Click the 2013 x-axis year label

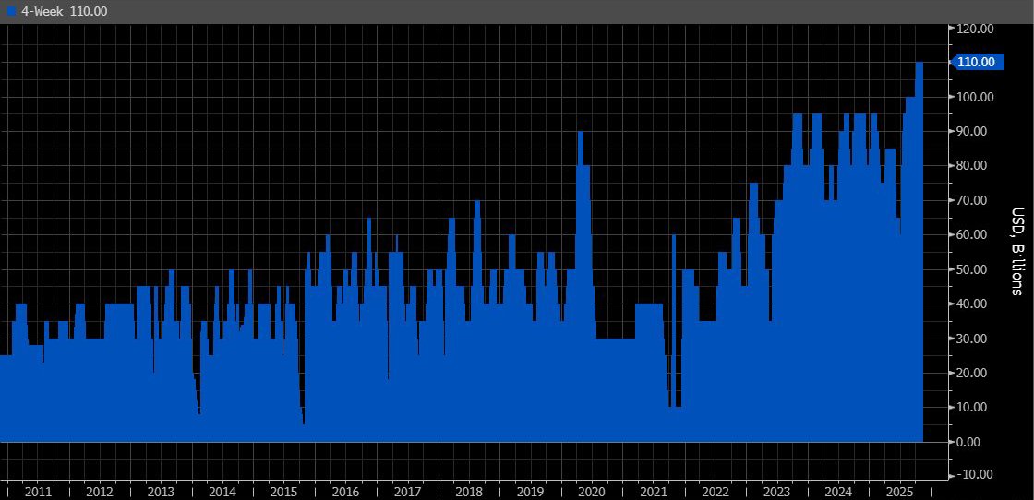tap(161, 492)
